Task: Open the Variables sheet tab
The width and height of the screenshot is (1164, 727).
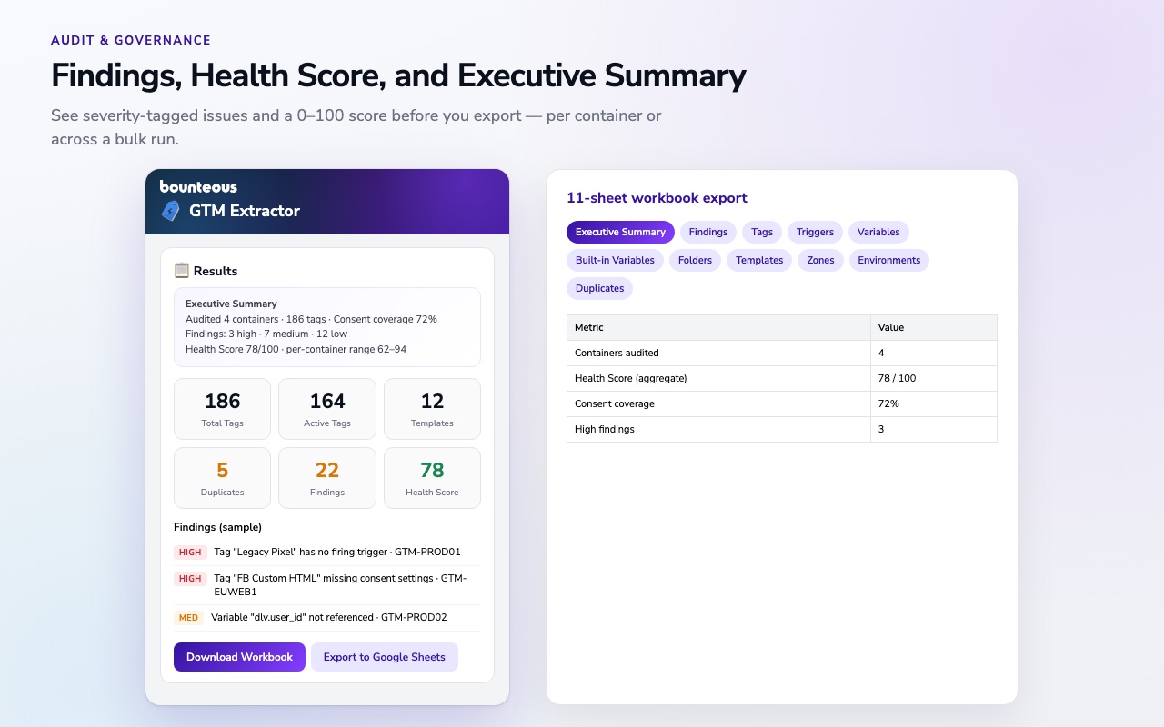Action: [878, 232]
